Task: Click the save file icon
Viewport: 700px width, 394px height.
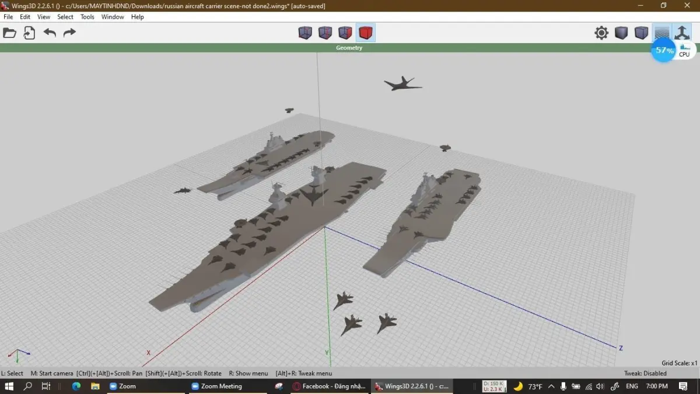Action: [29, 33]
